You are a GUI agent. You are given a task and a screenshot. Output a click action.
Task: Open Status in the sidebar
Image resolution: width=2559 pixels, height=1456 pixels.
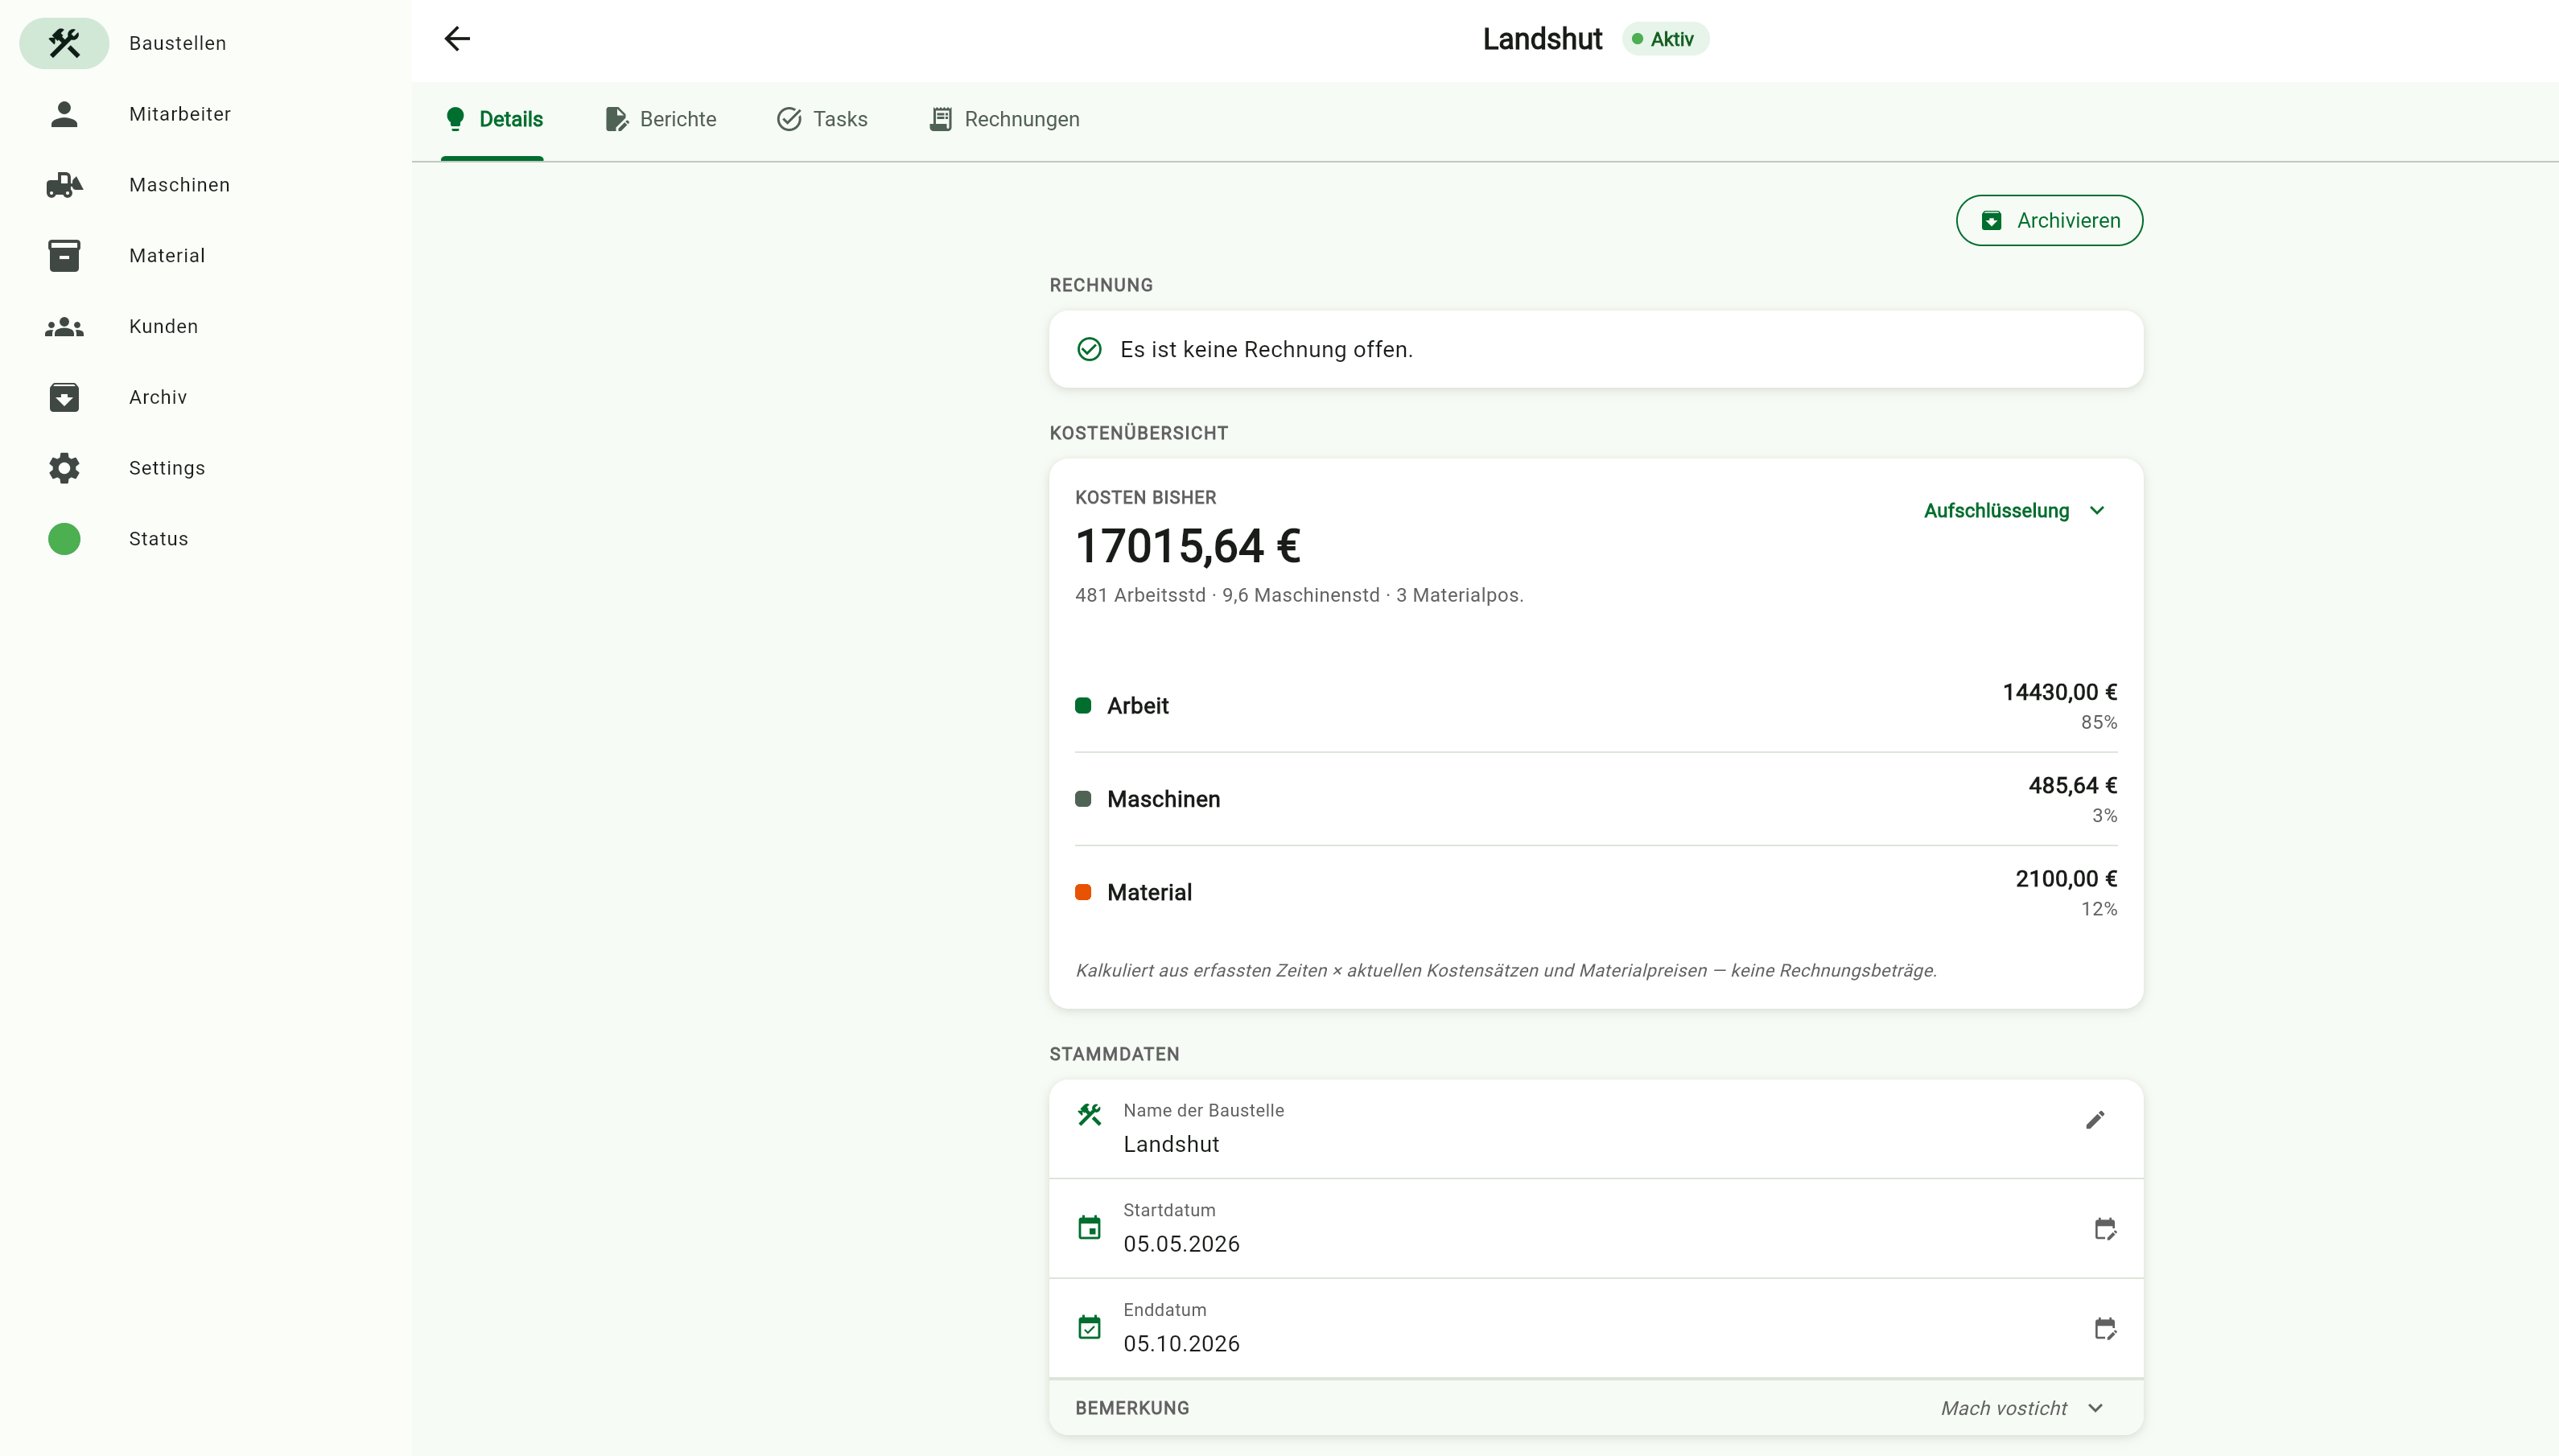158,539
